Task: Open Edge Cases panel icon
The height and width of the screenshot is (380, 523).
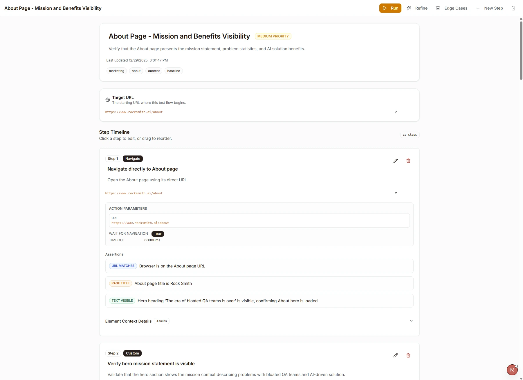Action: pyautogui.click(x=438, y=8)
